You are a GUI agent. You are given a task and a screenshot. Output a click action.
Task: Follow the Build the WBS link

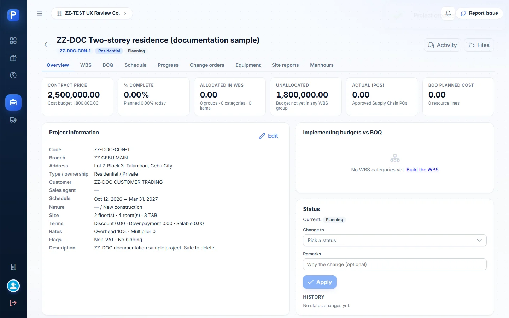(x=422, y=170)
